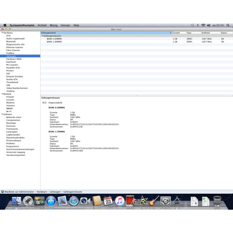233x233 pixels.
Task: Click the pane split divider handle
Action: [137, 96]
